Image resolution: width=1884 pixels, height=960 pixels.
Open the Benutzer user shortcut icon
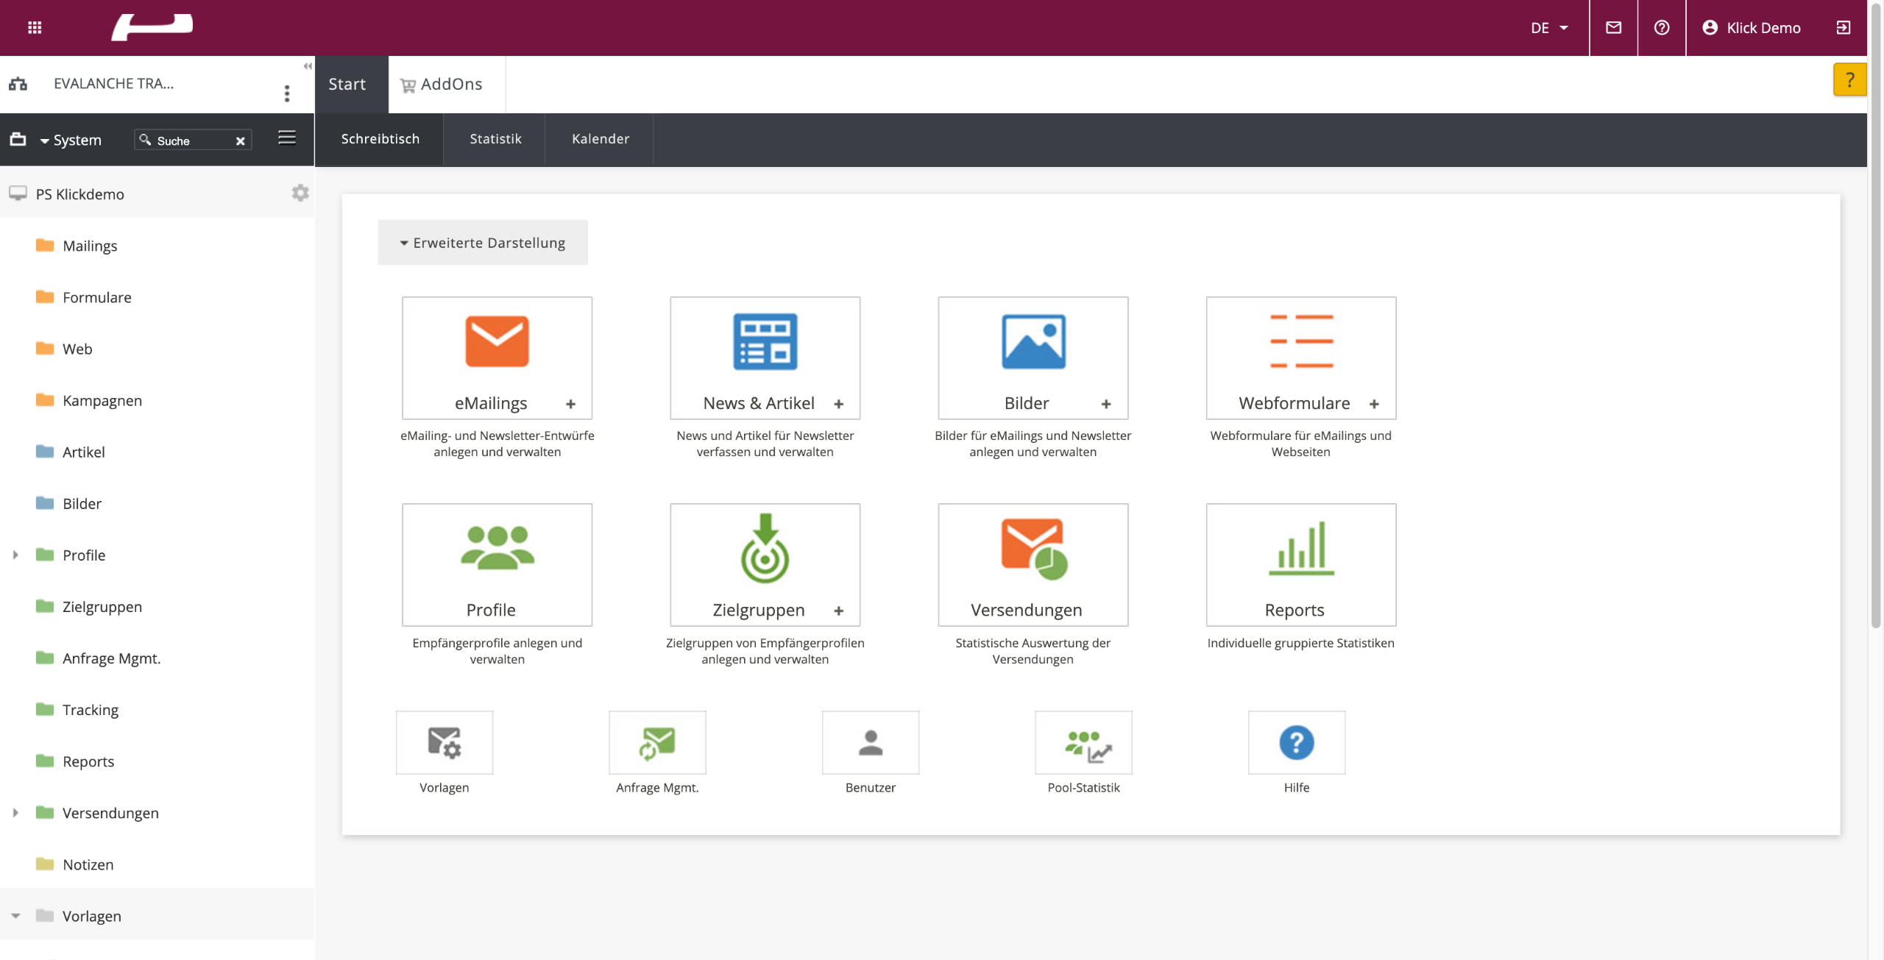point(871,742)
